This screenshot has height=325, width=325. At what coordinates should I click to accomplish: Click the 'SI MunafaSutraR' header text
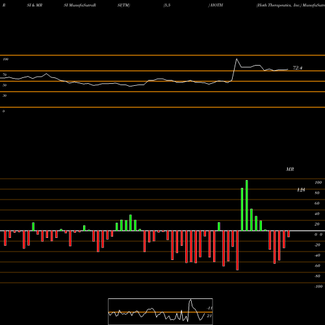[x=80, y=5]
